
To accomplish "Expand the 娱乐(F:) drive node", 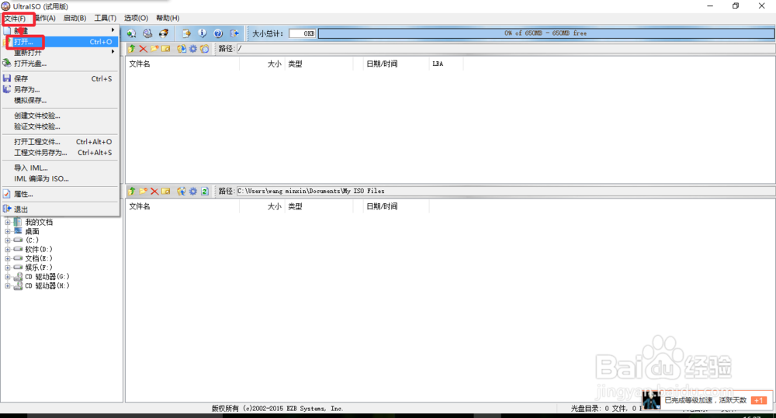I will pos(8,268).
